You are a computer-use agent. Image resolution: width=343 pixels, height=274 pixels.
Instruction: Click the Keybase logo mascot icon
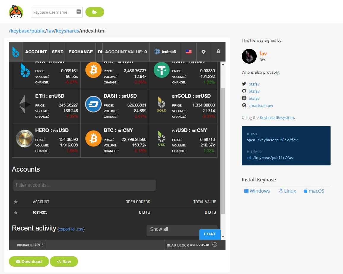click(x=16, y=12)
